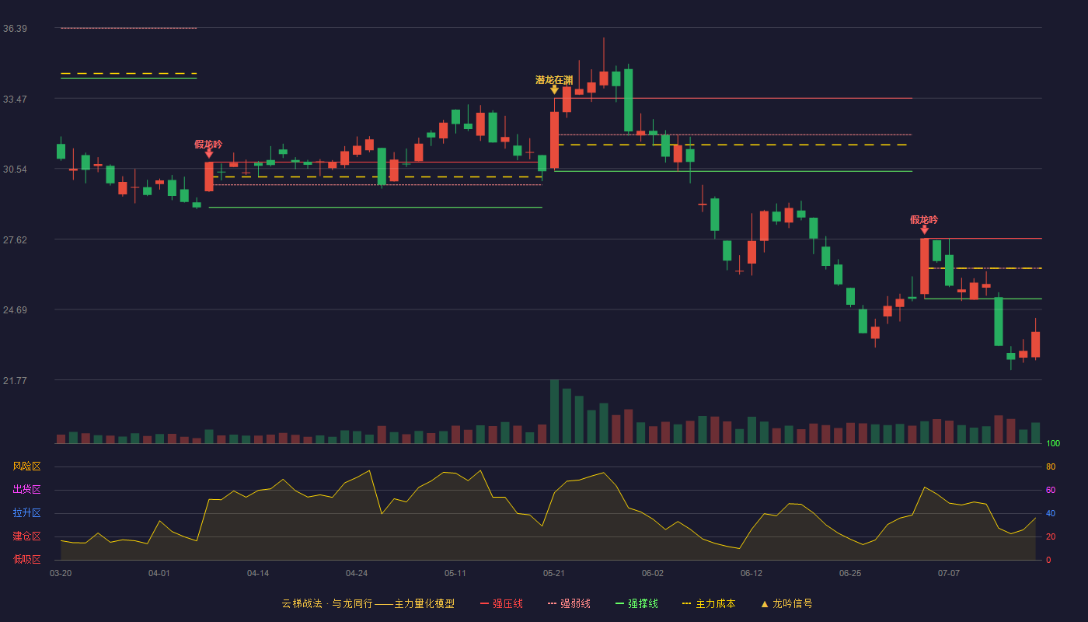Image resolution: width=1088 pixels, height=622 pixels.
Task: Click the 36.39 price axis label
Action: pyautogui.click(x=15, y=29)
